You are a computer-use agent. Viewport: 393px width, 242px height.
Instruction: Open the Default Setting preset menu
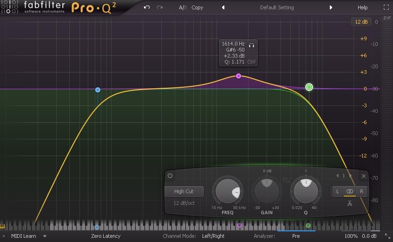pos(277,7)
